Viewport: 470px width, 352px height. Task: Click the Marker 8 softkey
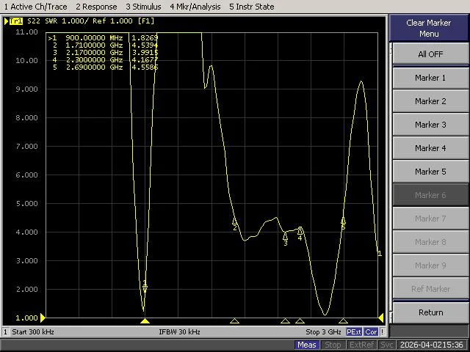(x=430, y=242)
